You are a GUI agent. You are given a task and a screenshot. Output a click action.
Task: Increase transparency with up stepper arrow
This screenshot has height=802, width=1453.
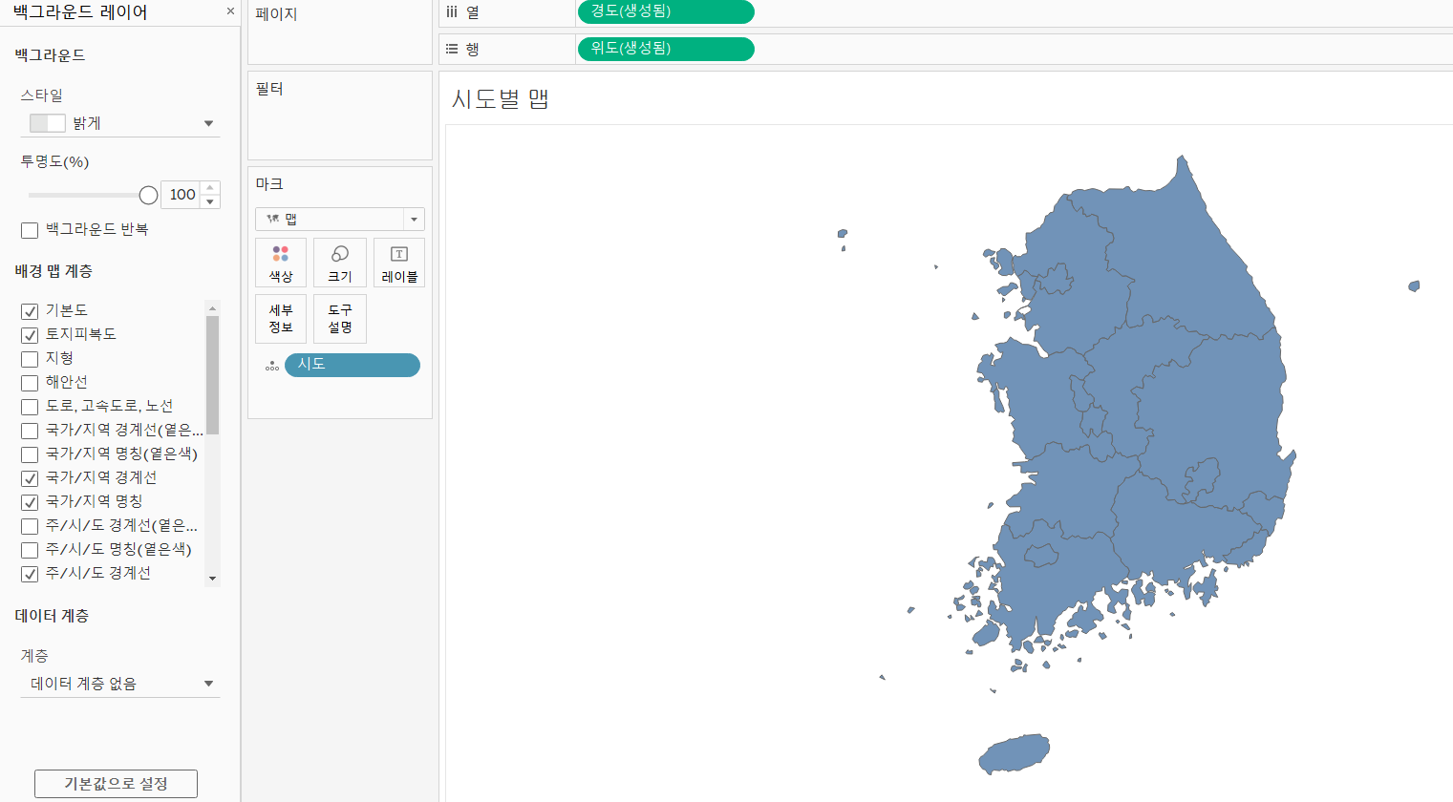pos(210,188)
